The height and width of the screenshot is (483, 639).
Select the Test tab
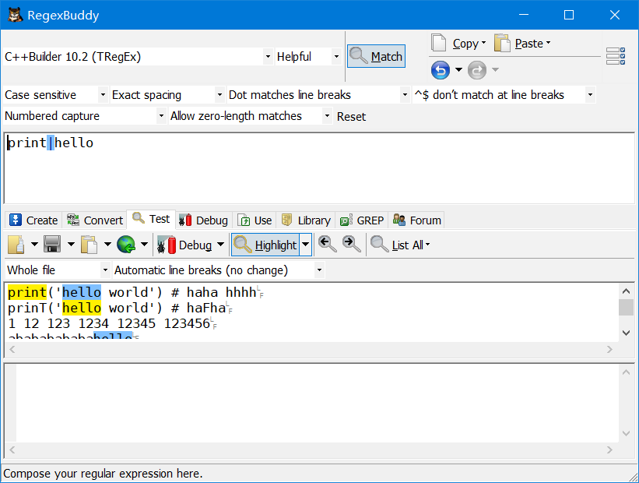pos(151,219)
